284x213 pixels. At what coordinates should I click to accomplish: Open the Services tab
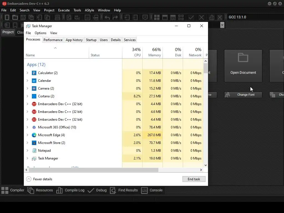pos(130,40)
